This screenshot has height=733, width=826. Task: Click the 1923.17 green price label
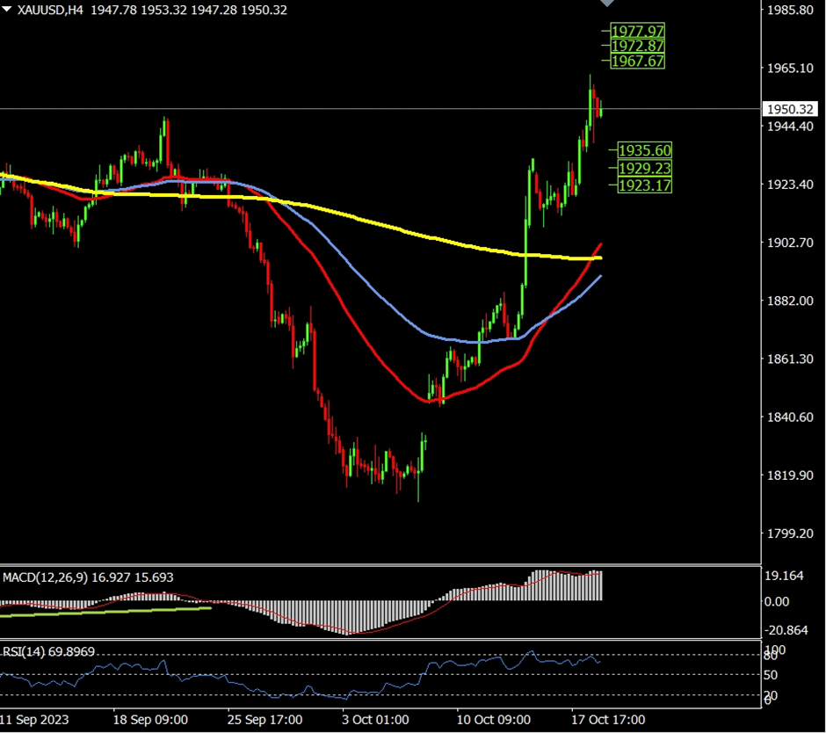click(x=644, y=185)
